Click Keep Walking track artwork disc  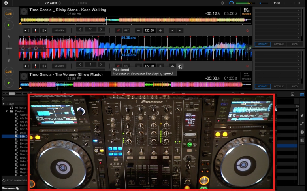click(x=24, y=11)
